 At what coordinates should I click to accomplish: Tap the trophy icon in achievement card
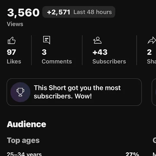pos(20,92)
